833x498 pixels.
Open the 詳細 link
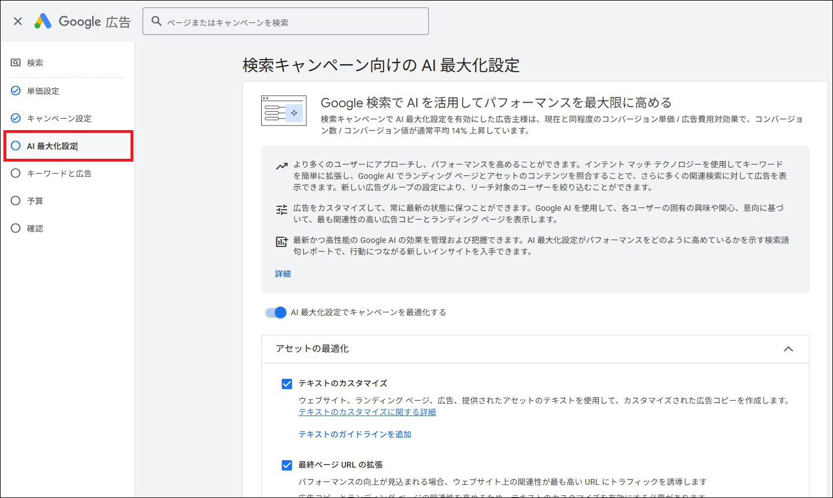283,274
